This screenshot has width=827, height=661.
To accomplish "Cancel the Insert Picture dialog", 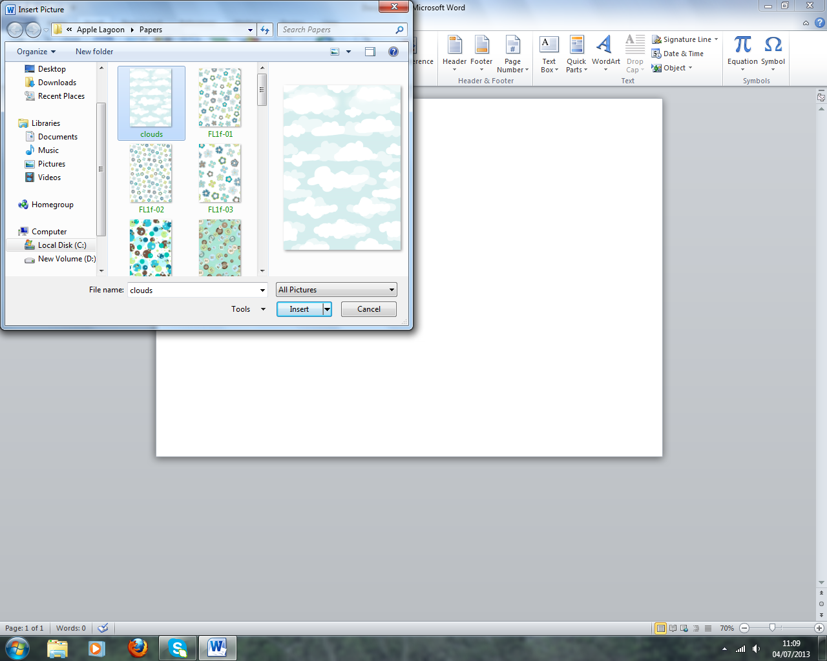I will pos(368,309).
